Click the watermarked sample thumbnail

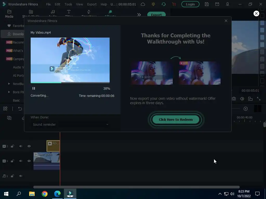[152, 73]
